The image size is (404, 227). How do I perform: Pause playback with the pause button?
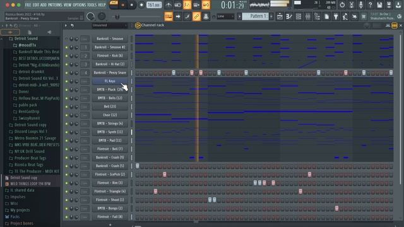[x=123, y=5]
